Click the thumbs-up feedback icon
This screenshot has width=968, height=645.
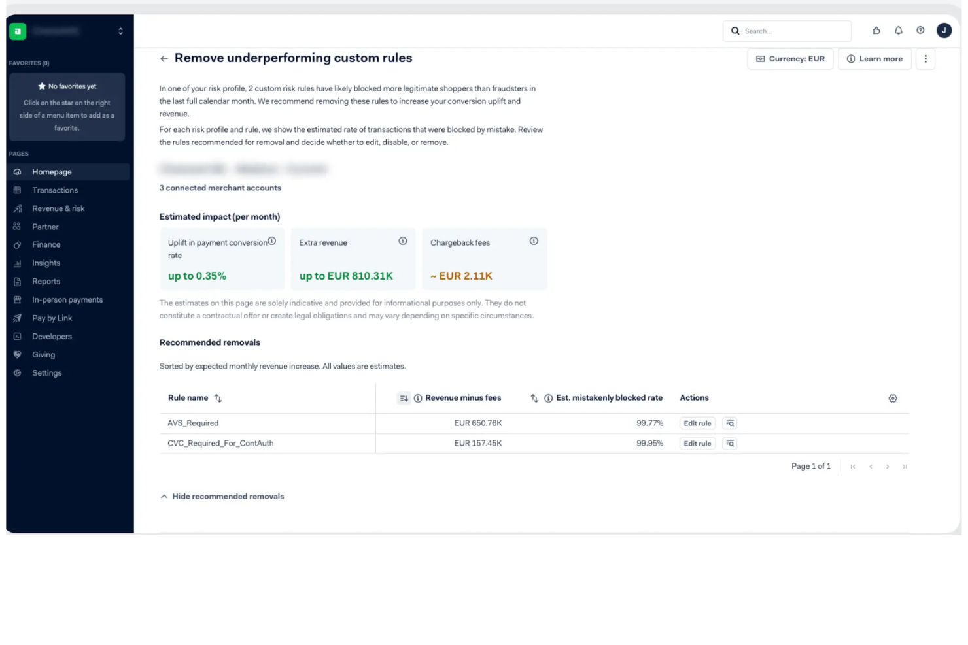pos(876,30)
